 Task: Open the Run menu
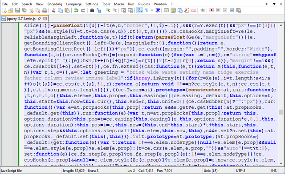(131, 4)
